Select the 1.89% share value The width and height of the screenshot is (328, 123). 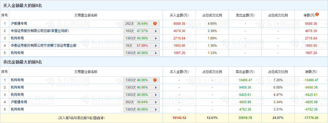click(212, 38)
